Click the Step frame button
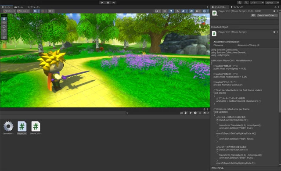Image resolution: width=281 pixels, height=171 pixels. (x=114, y=3)
